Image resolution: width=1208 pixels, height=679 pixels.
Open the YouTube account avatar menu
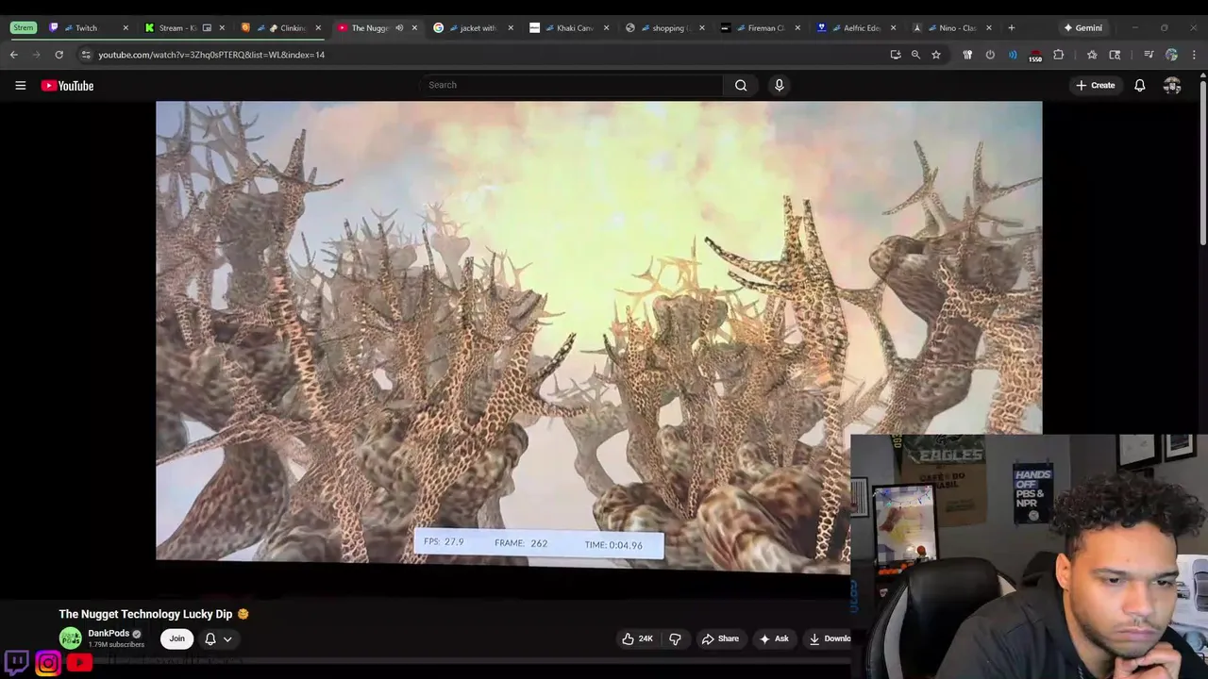pyautogui.click(x=1172, y=86)
